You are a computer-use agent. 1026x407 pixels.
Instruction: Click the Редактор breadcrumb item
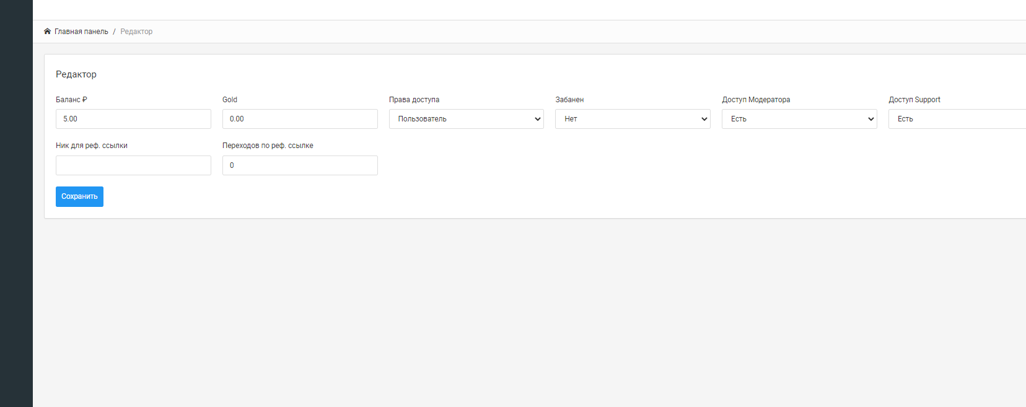(136, 32)
